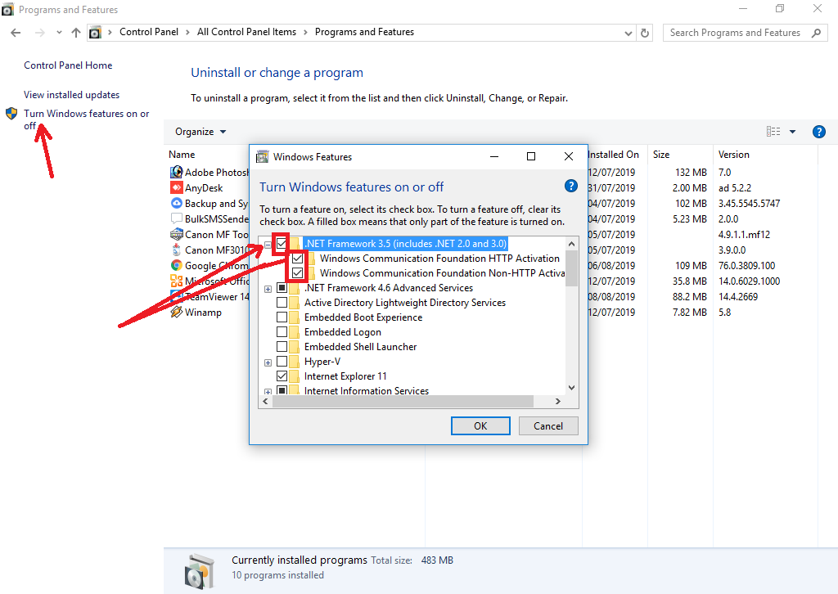This screenshot has height=594, width=838.
Task: Click OK in Windows Features dialog
Action: pyautogui.click(x=480, y=425)
